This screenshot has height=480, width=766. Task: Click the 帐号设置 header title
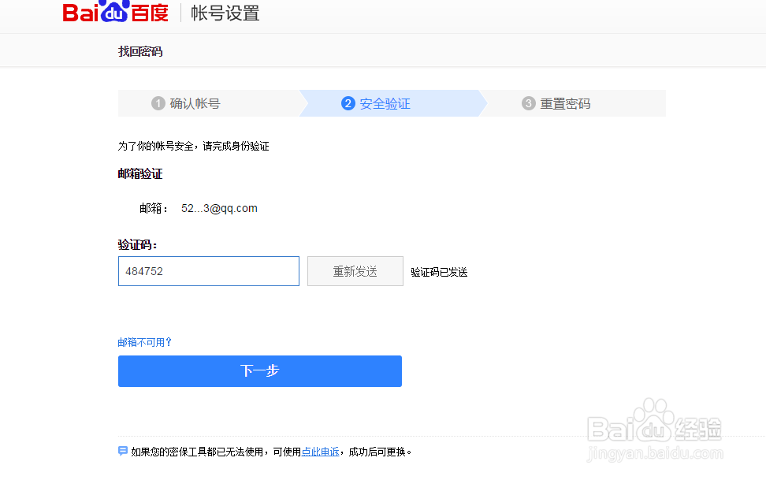point(225,13)
